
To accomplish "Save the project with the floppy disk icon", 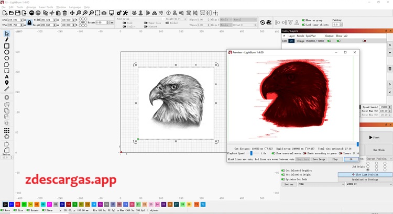I will pos(18,13).
